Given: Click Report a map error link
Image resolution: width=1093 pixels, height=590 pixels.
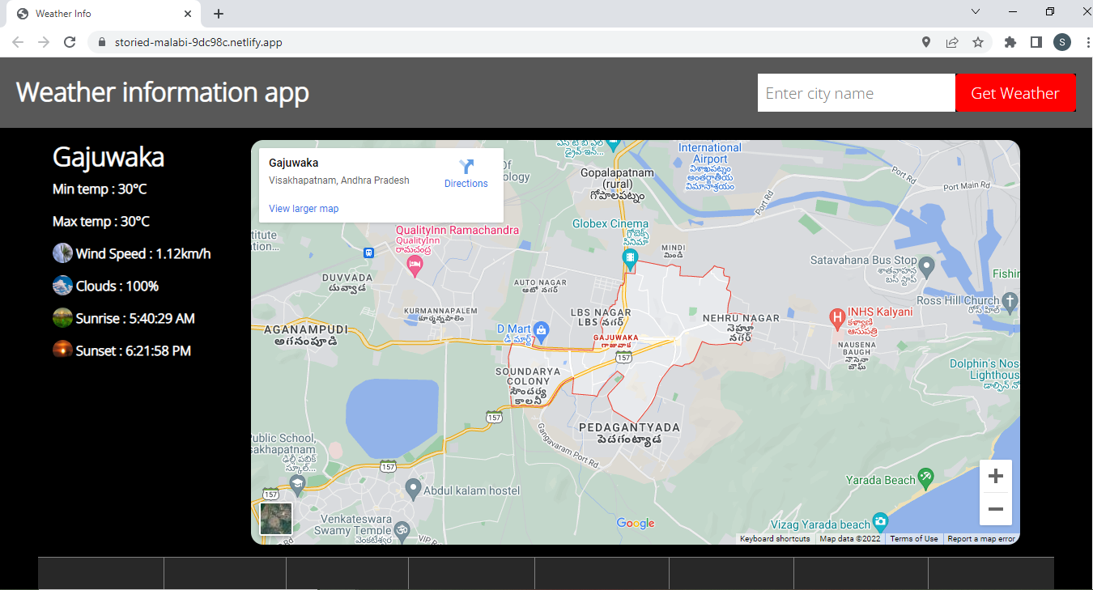Looking at the screenshot, I should (980, 539).
